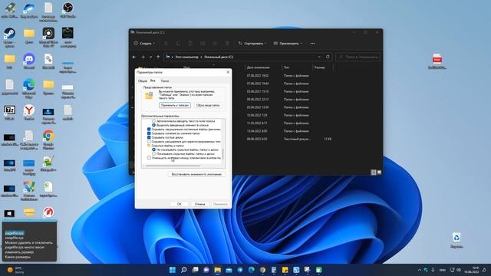Click the Explorer search input field
491x276 pixels.
[358, 57]
